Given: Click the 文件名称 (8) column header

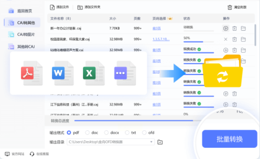Looking at the screenshot, I should point(60,18).
